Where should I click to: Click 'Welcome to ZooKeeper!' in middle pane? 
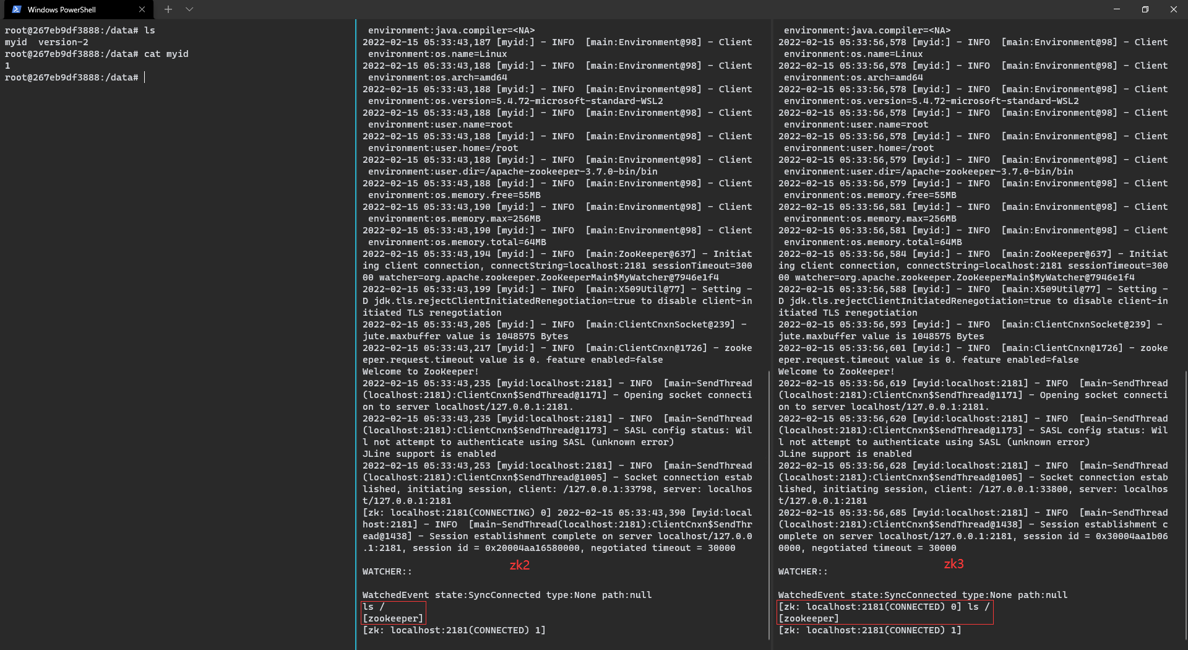tap(421, 371)
